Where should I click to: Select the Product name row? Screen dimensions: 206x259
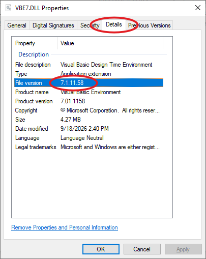point(89,92)
